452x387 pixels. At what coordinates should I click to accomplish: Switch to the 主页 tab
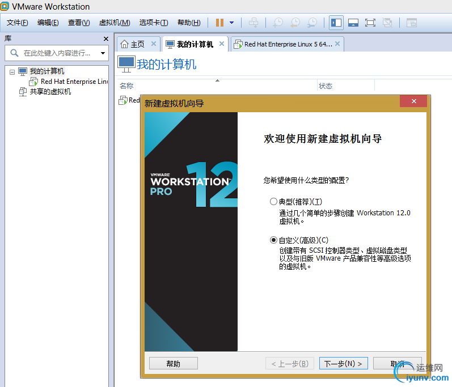137,44
